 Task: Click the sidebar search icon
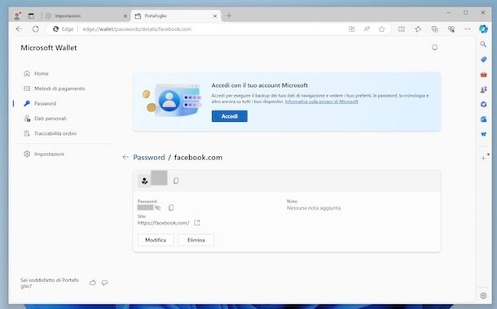point(483,44)
